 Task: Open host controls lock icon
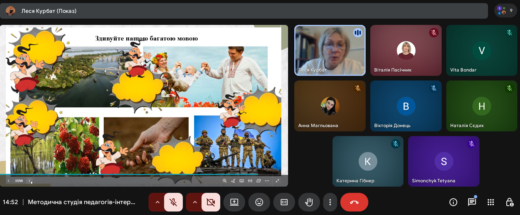[x=509, y=202]
